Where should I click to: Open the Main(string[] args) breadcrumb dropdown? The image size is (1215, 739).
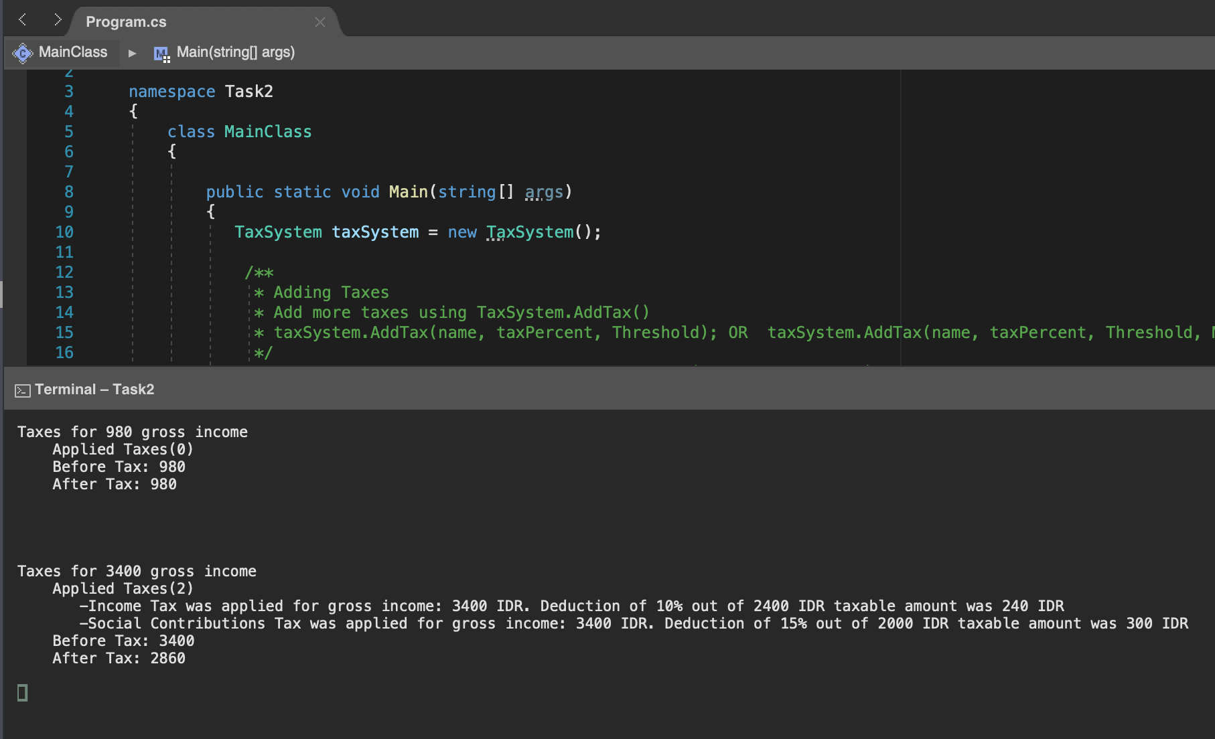tap(235, 52)
